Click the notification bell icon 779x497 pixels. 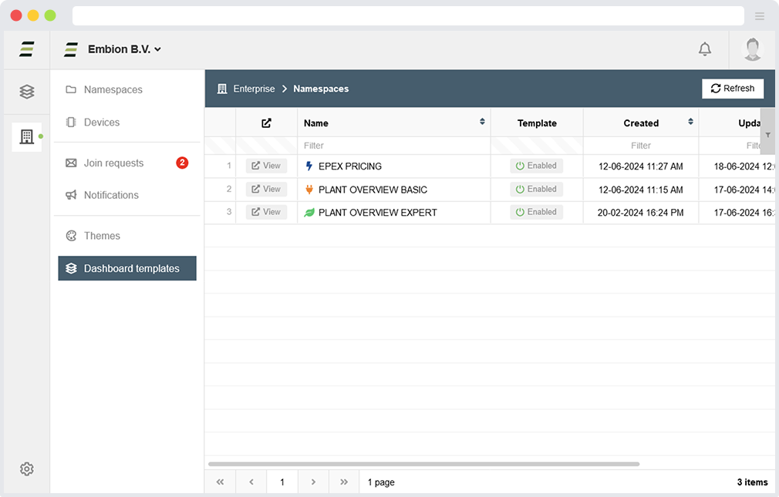[x=704, y=49]
